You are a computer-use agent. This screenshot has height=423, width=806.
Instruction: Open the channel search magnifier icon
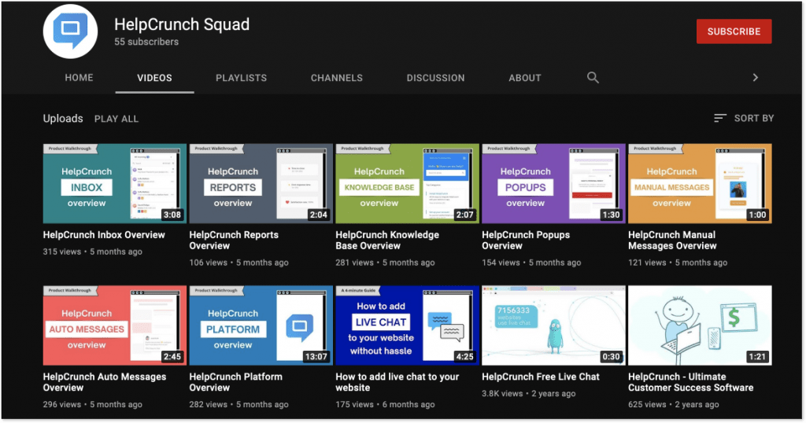point(593,77)
